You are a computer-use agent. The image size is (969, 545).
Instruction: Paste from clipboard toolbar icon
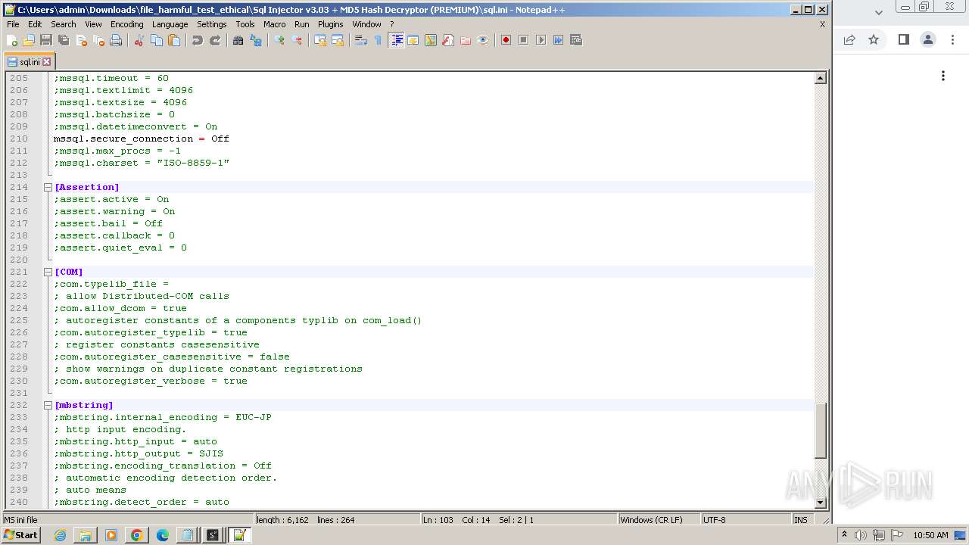point(174,40)
